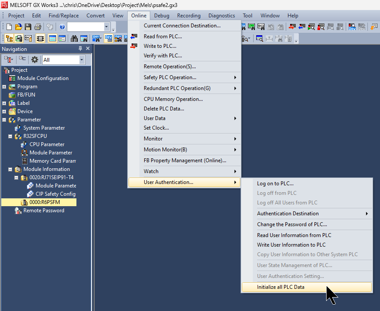Expand the Program tree node

(x=4, y=87)
